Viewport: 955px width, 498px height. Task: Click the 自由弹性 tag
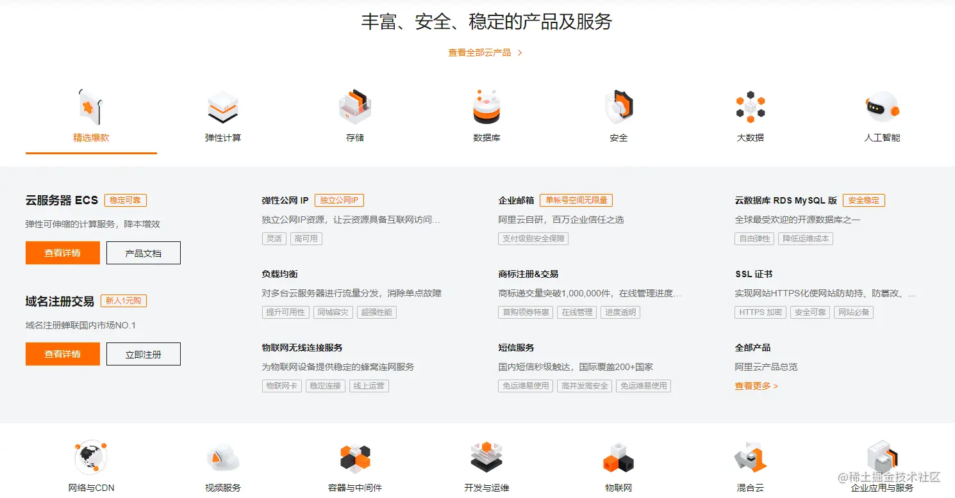point(754,239)
